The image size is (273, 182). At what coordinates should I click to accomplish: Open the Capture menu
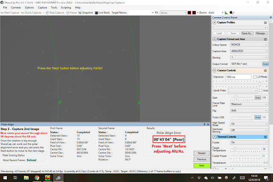point(43,8)
